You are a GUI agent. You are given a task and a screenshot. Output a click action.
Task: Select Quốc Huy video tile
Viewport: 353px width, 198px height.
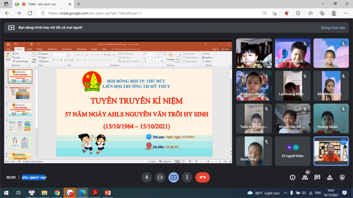point(254,151)
